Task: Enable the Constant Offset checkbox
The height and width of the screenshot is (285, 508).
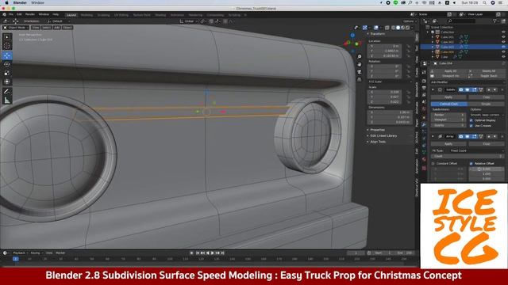Action: (433, 164)
